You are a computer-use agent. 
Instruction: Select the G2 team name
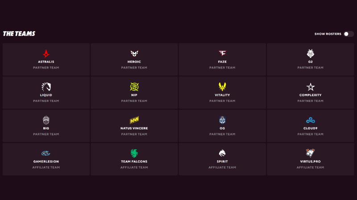pyautogui.click(x=310, y=62)
